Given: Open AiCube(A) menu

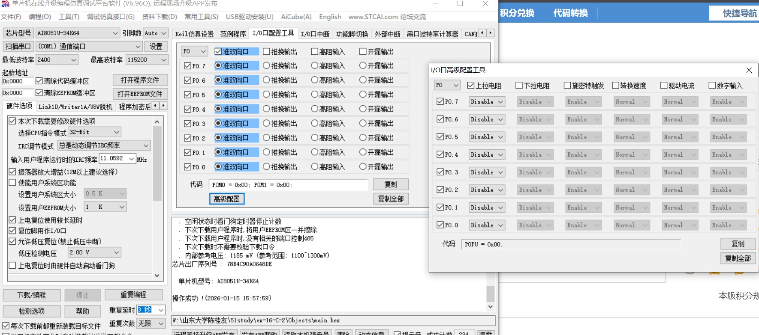Looking at the screenshot, I should 296,17.
